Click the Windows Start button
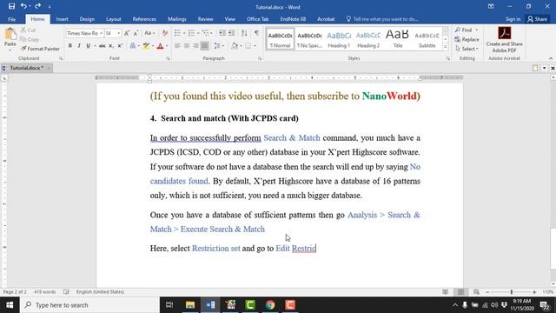Image resolution: width=556 pixels, height=313 pixels. (10, 305)
